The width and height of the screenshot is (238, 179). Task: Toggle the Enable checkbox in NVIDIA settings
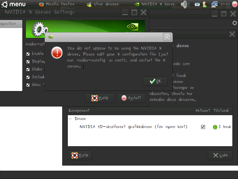click(28, 54)
